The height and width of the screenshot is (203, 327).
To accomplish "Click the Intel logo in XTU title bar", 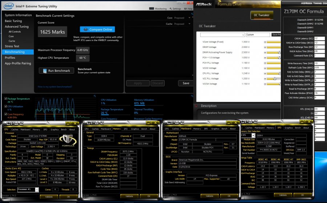I will coord(9,6).
